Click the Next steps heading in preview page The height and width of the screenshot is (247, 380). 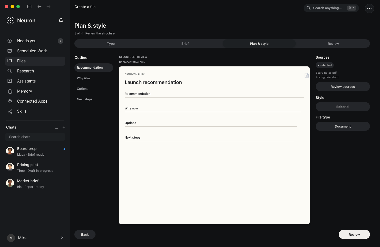coord(132,138)
